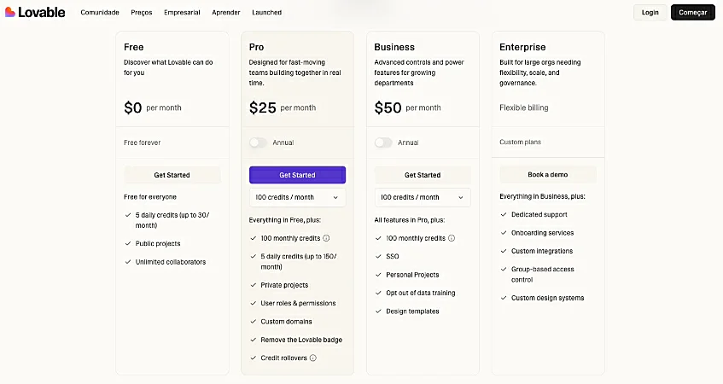Select the purple Get Started button for Pro
The height and width of the screenshot is (384, 723).
pos(297,175)
